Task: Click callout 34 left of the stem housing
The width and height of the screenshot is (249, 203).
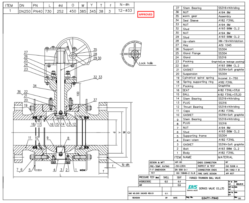Action: [35, 86]
